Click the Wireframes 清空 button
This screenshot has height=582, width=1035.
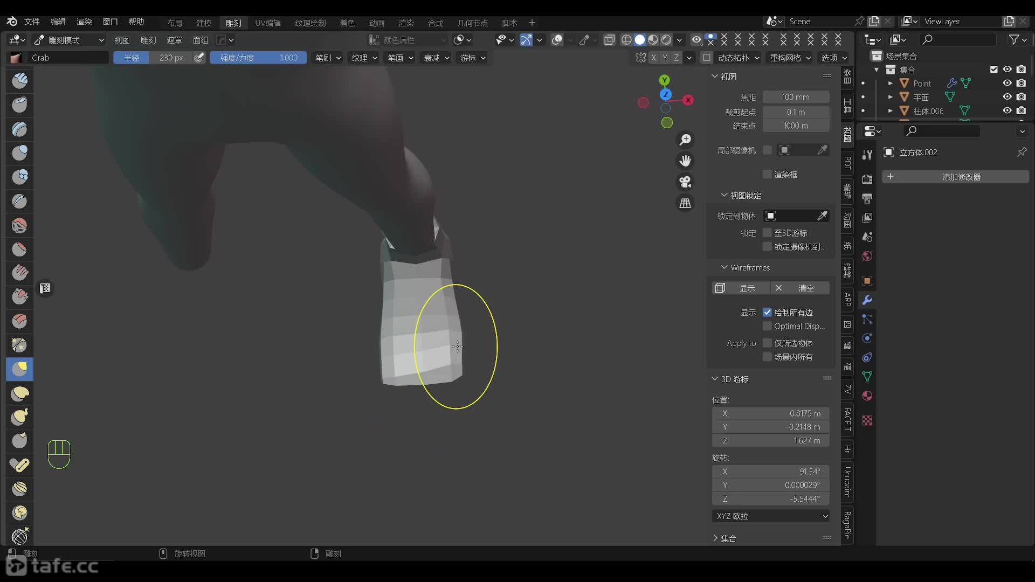tap(801, 288)
